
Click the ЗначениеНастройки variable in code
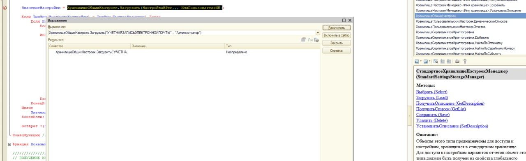click(x=41, y=8)
